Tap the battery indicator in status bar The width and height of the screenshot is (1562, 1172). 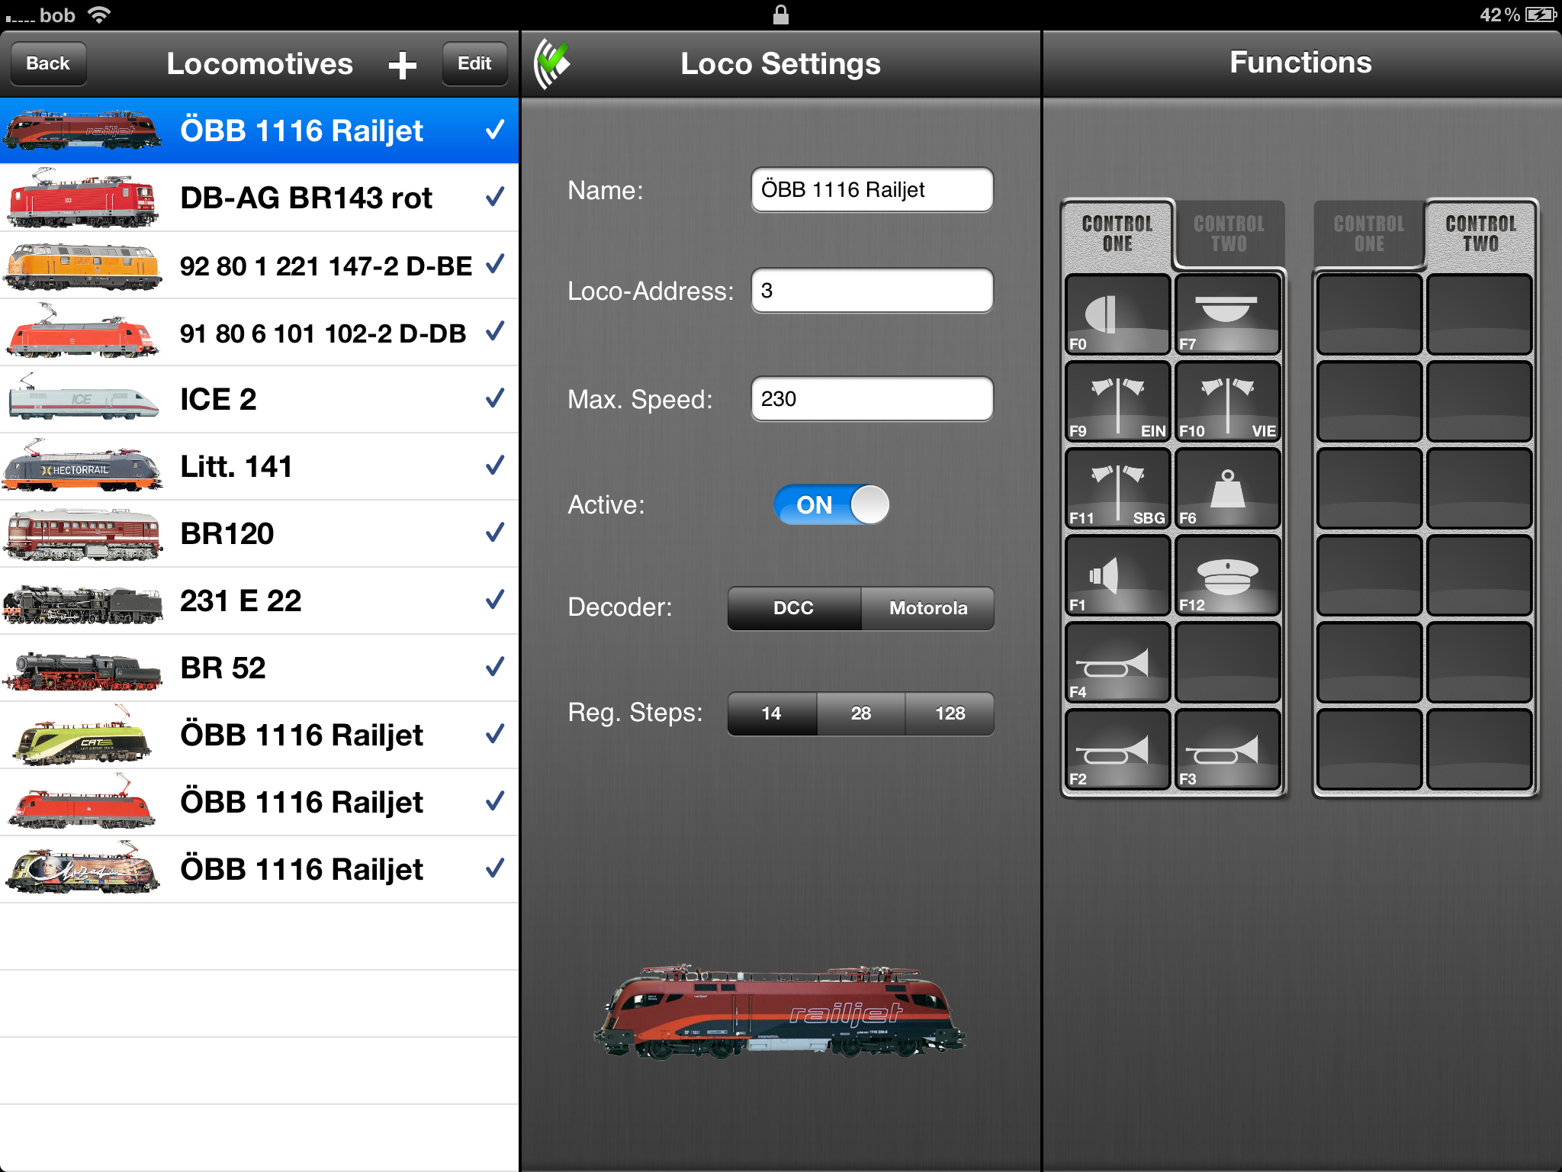click(1540, 14)
